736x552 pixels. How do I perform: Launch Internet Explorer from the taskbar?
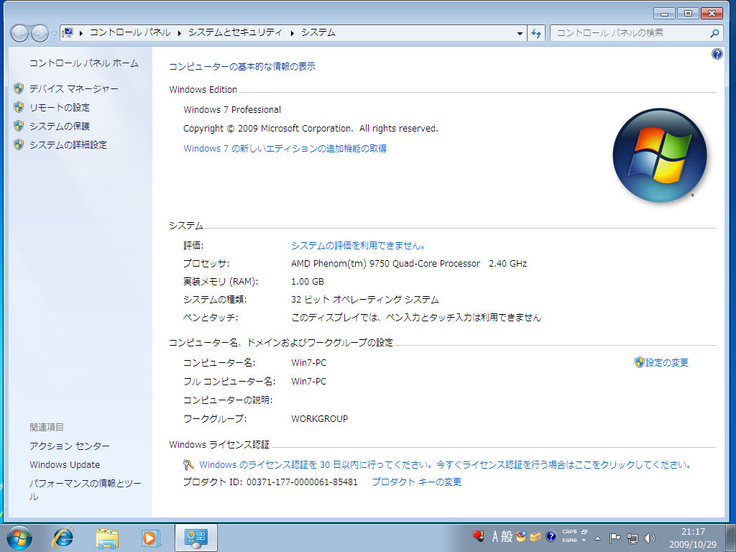pos(63,538)
